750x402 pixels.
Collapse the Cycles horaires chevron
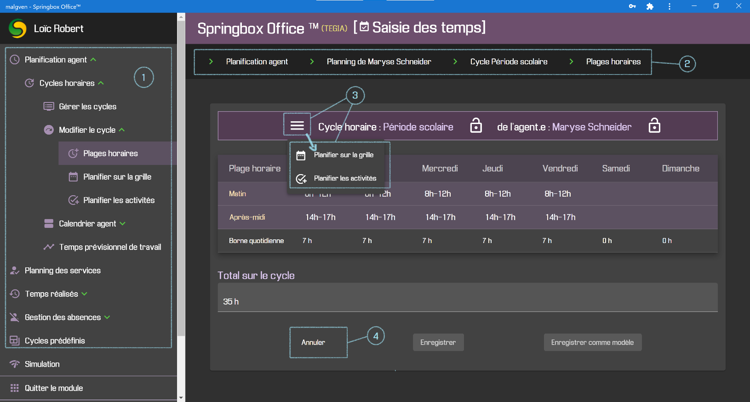[x=101, y=83]
